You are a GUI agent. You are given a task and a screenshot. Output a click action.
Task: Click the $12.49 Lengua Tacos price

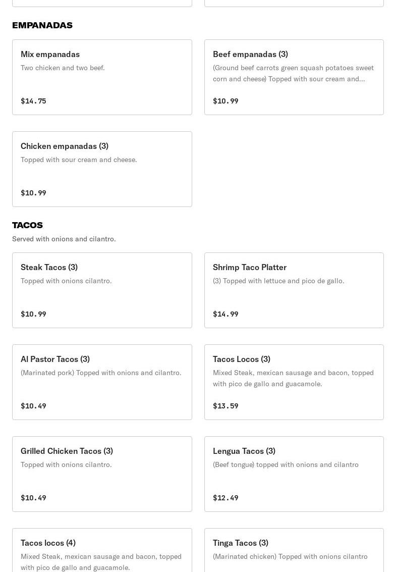pos(225,498)
